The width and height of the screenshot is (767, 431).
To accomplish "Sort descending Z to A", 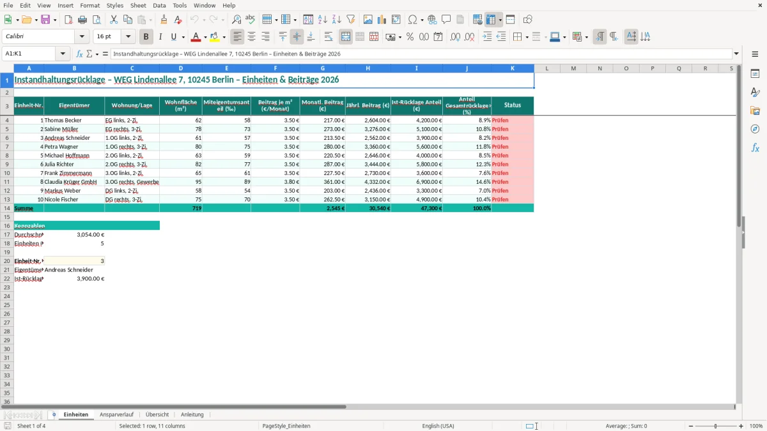I will [x=337, y=20].
